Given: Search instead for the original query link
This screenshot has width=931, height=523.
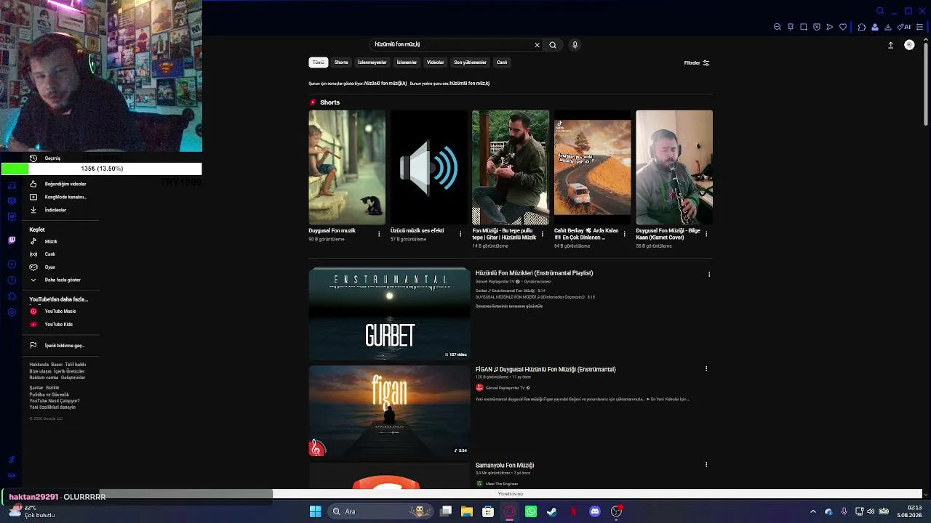Looking at the screenshot, I should 470,84.
